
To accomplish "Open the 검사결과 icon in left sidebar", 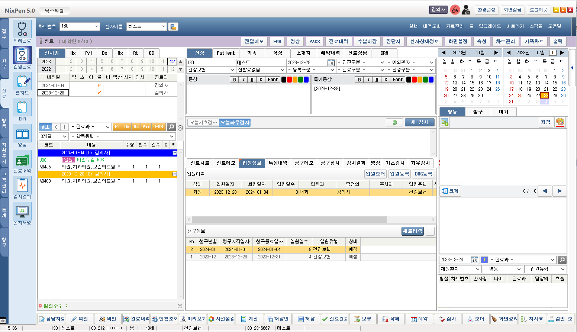I will tap(22, 185).
